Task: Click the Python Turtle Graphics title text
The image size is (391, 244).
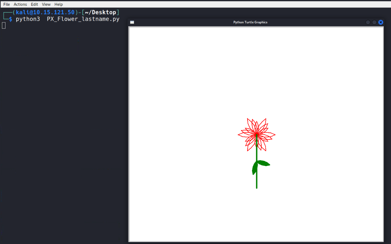Action: tap(250, 22)
